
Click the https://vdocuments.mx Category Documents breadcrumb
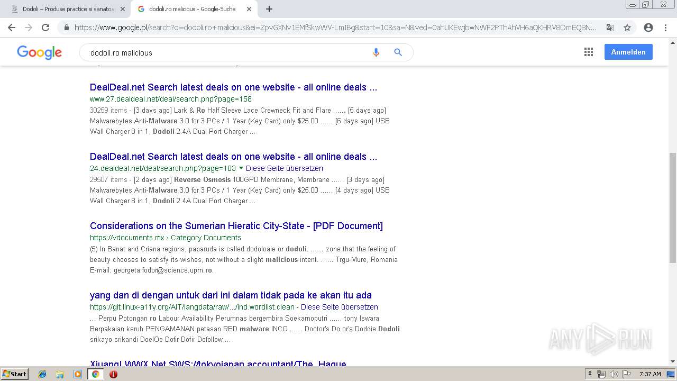coord(166,238)
